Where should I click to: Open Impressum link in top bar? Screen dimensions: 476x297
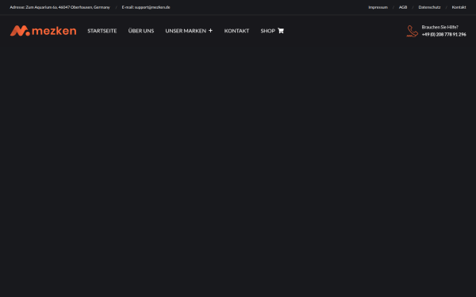click(378, 7)
